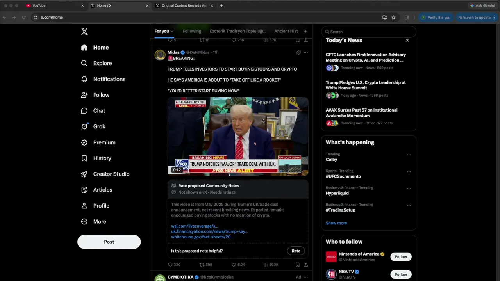The image size is (500, 281).
Task: Switch to Ezoterik Tradisyon Topluluğu tab
Action: 237,31
